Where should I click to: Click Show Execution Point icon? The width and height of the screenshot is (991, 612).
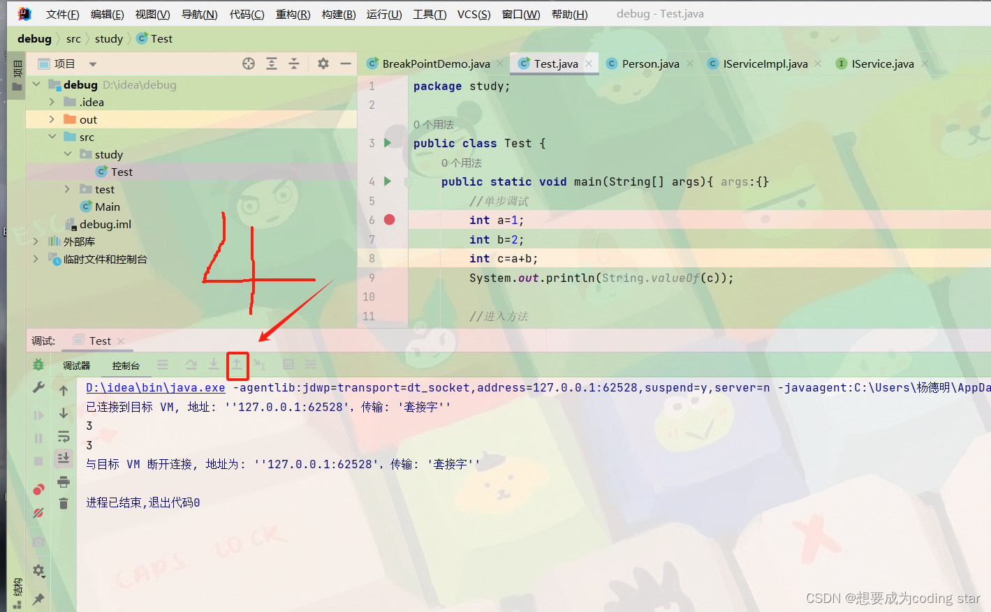[x=163, y=364]
